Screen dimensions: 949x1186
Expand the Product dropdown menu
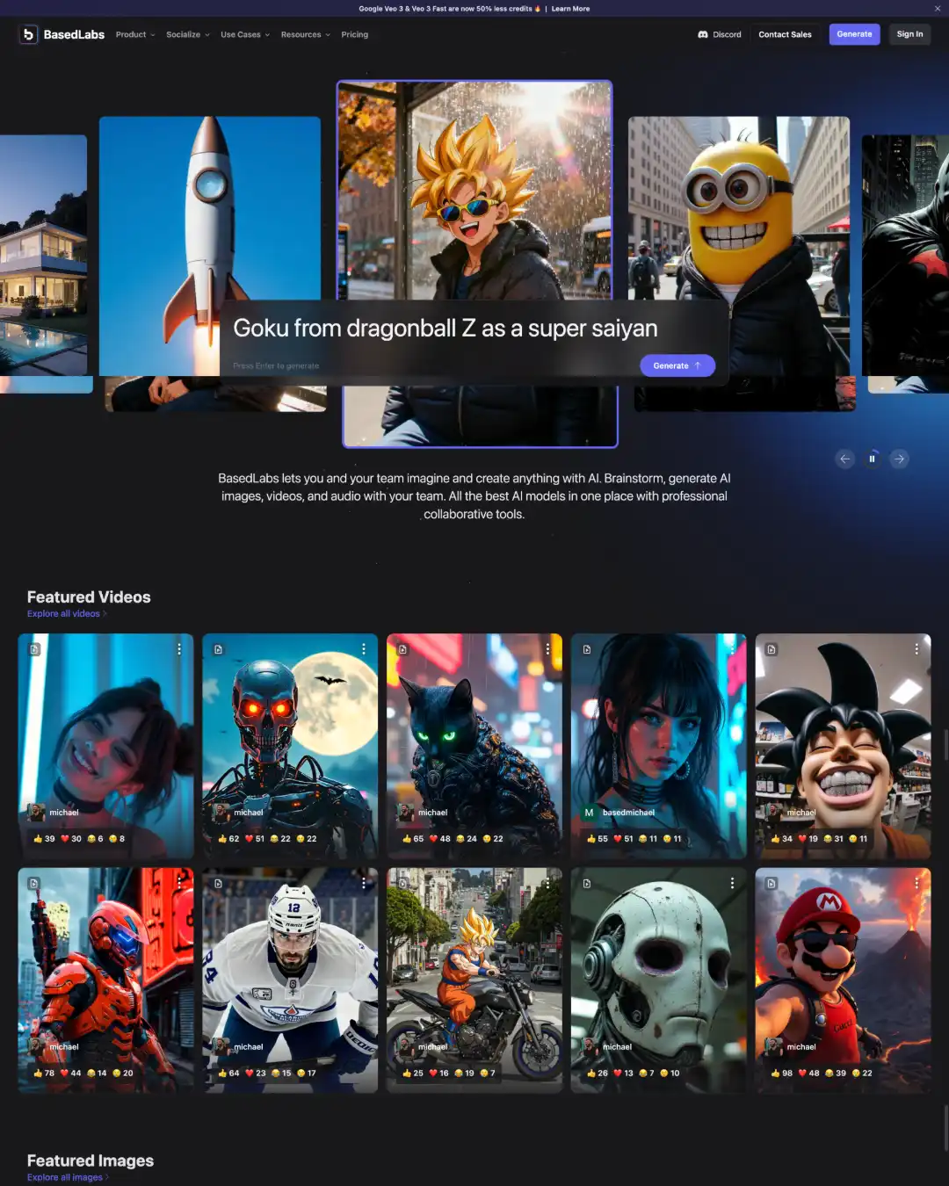click(135, 34)
